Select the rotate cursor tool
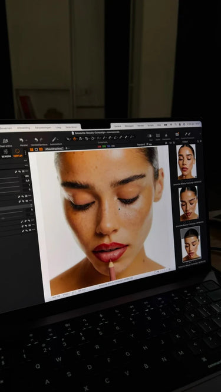Viewport: 221px width, 392px height. click(93, 138)
